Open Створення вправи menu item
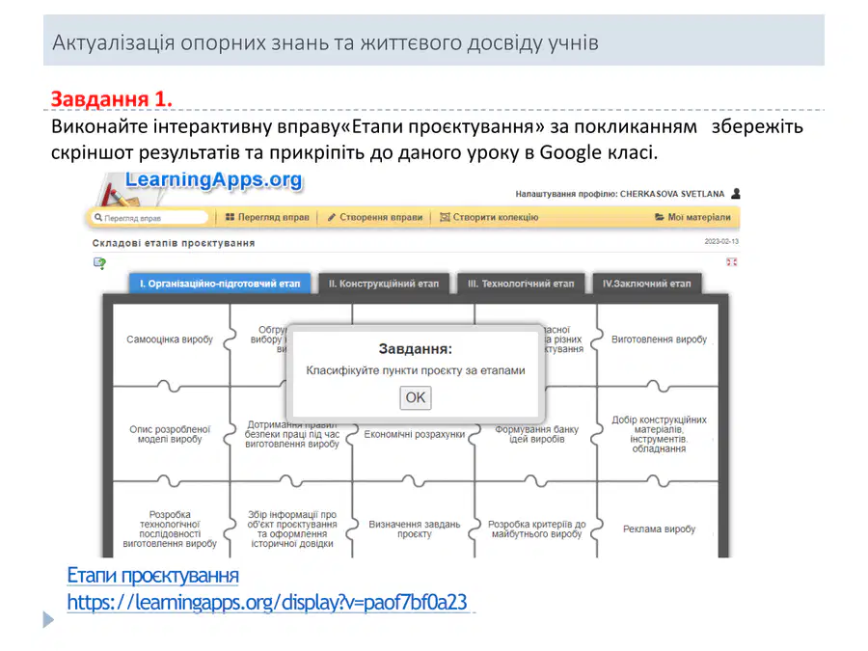Image resolution: width=868 pixels, height=651 pixels. 375,217
